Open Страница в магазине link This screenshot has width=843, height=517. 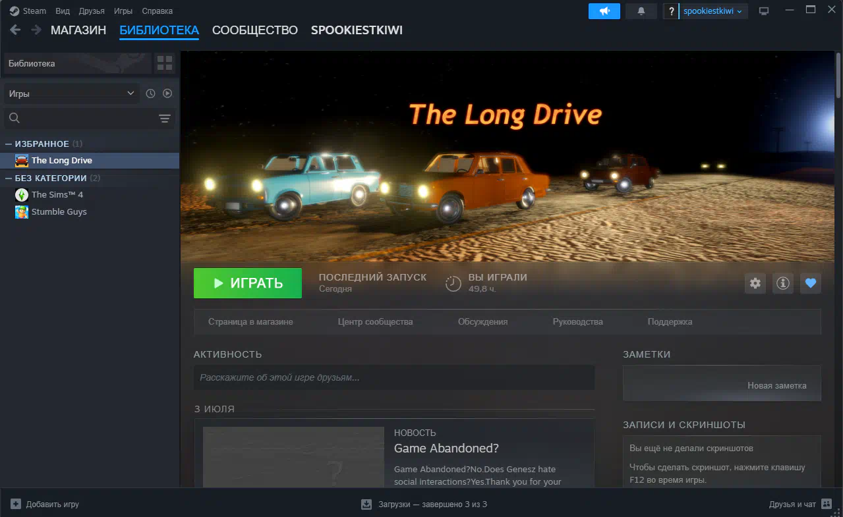pos(250,322)
